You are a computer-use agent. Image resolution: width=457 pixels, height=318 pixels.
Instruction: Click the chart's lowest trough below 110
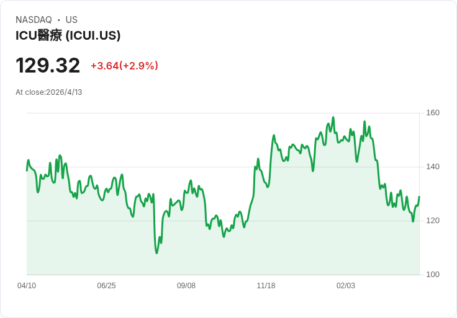pyautogui.click(x=156, y=253)
